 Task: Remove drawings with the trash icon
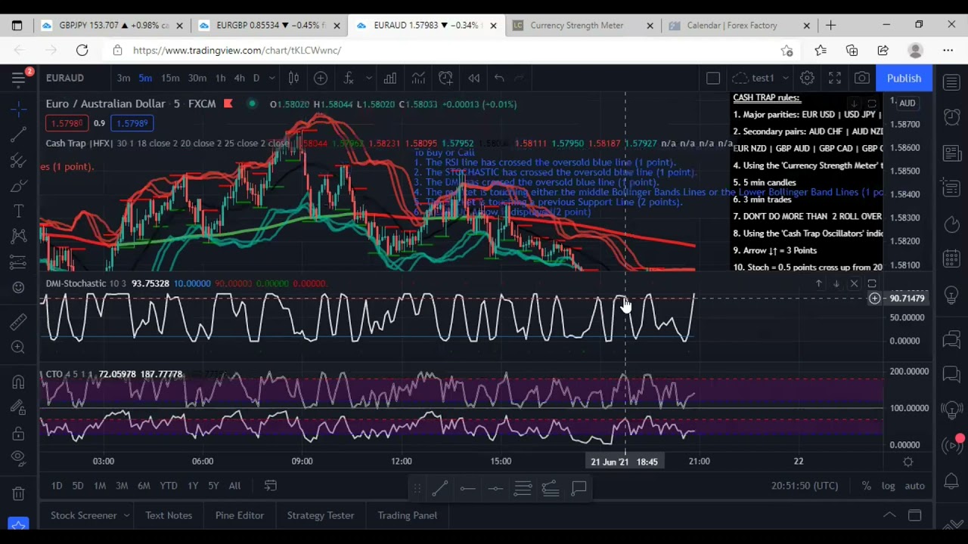pyautogui.click(x=19, y=494)
